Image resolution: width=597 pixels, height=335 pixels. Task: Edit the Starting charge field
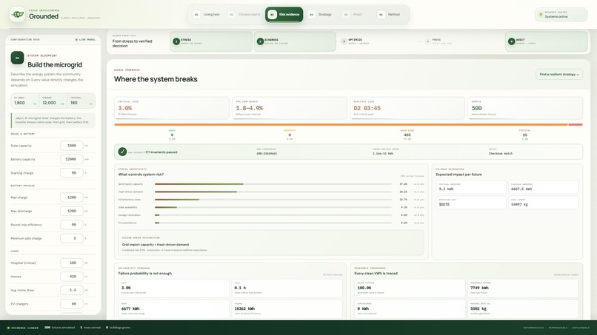click(72, 173)
